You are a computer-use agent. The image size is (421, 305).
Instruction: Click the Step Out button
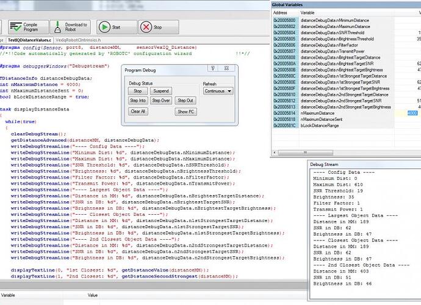point(185,101)
